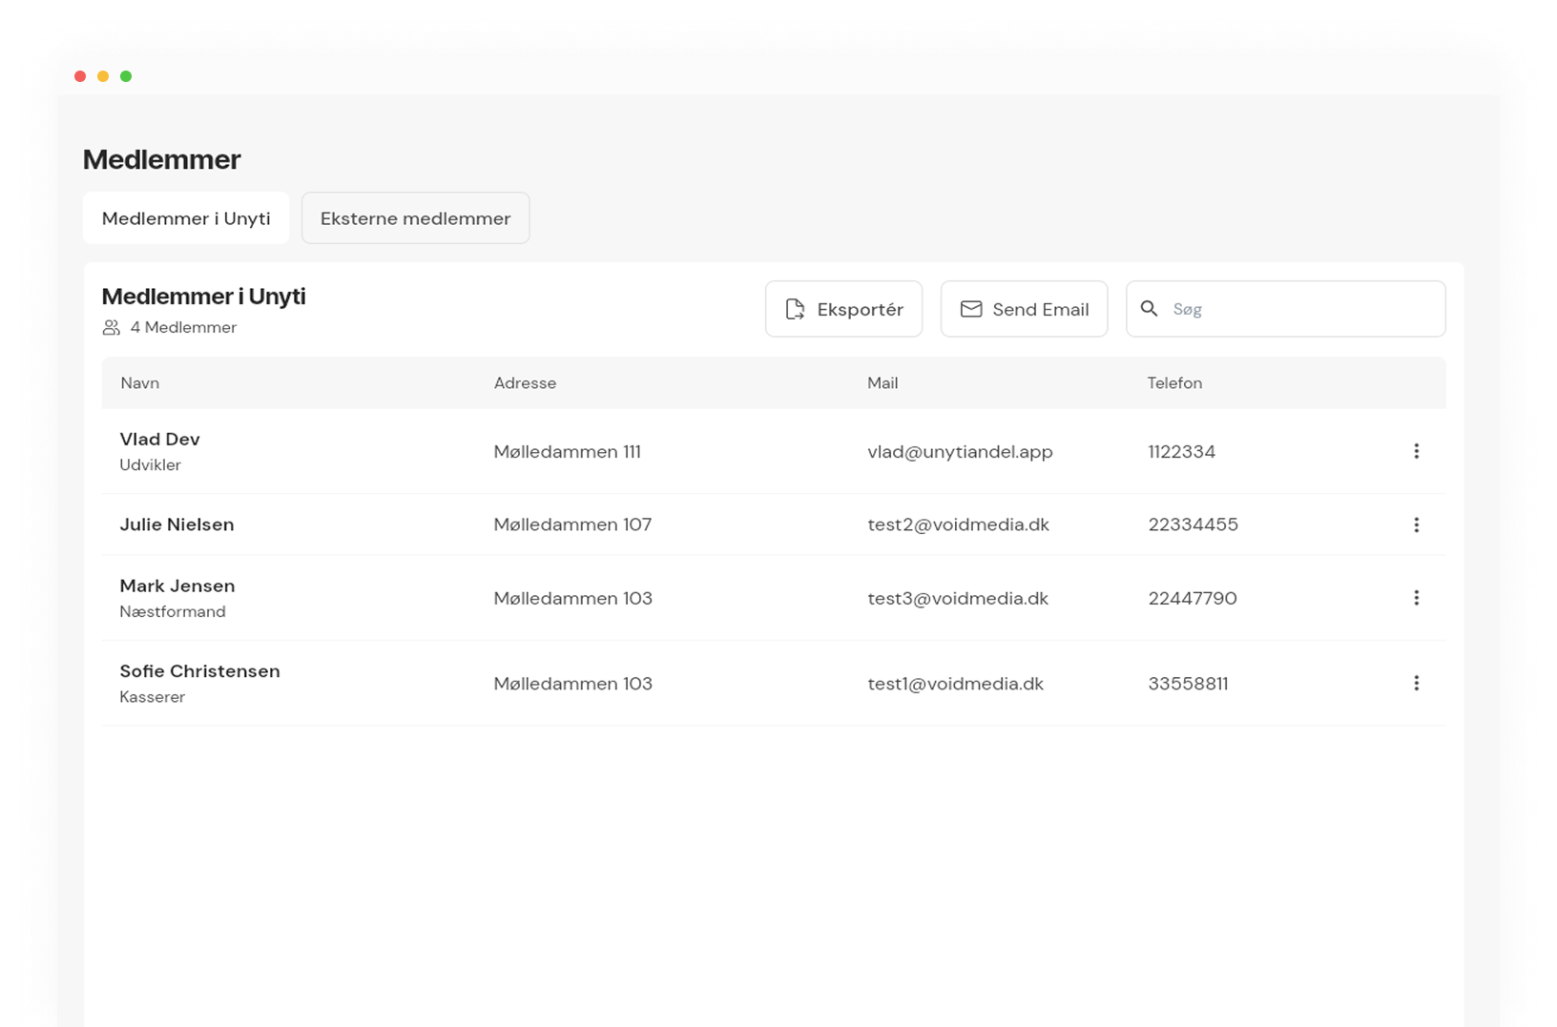Click the email vlad@unytiandel.app

tap(960, 452)
